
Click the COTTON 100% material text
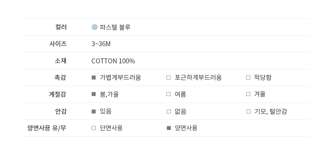(x=113, y=61)
